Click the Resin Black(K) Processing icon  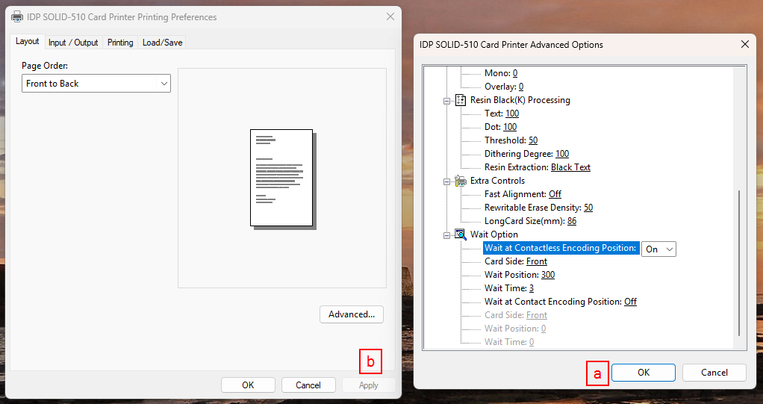tap(461, 100)
